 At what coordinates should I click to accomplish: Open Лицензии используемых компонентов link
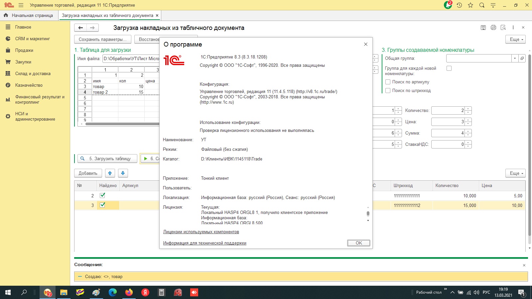[201, 232]
